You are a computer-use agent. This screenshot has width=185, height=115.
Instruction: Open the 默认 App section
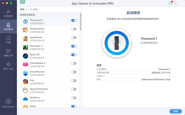8,66
